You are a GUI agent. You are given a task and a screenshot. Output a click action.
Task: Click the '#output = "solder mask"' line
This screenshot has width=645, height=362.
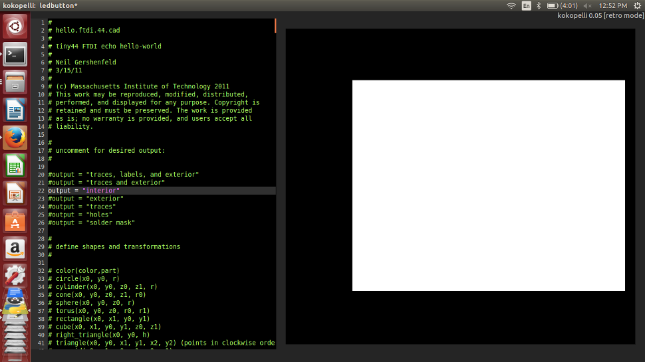click(91, 223)
